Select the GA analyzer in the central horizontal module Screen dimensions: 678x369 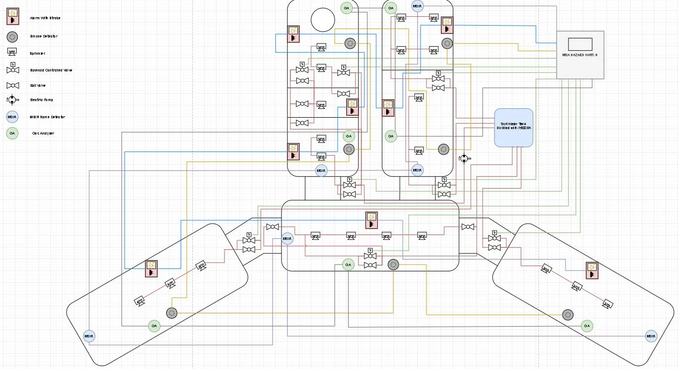349,265
